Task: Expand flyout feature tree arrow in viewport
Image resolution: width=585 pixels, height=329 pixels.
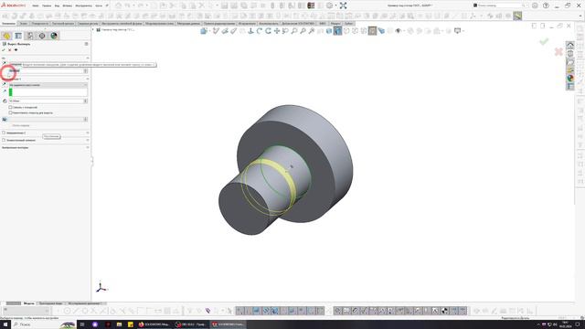Action: coord(93,30)
